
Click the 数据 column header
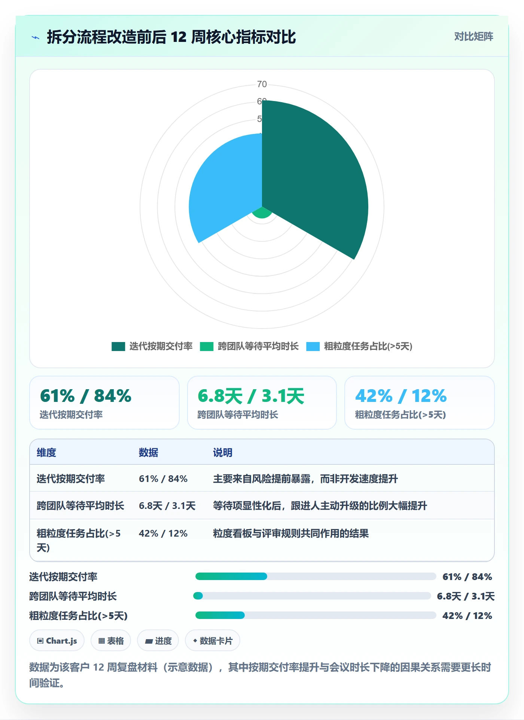tap(149, 452)
